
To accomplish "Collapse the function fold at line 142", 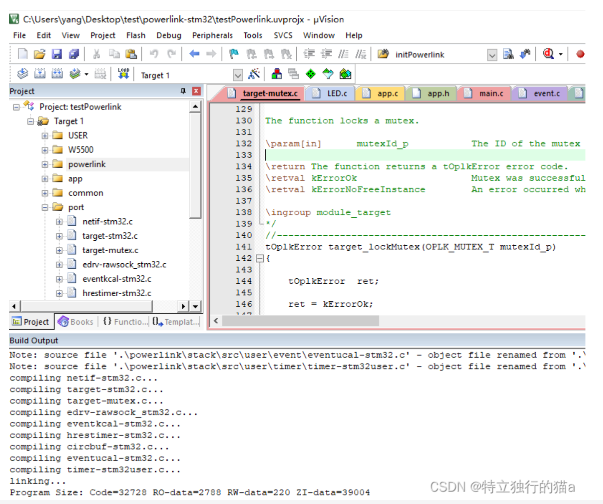I will 260,258.
